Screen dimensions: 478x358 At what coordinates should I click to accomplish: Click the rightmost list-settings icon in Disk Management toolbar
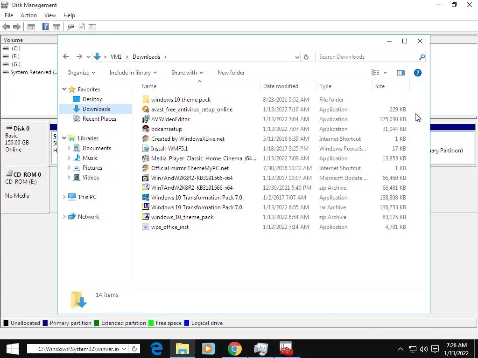pos(92,27)
